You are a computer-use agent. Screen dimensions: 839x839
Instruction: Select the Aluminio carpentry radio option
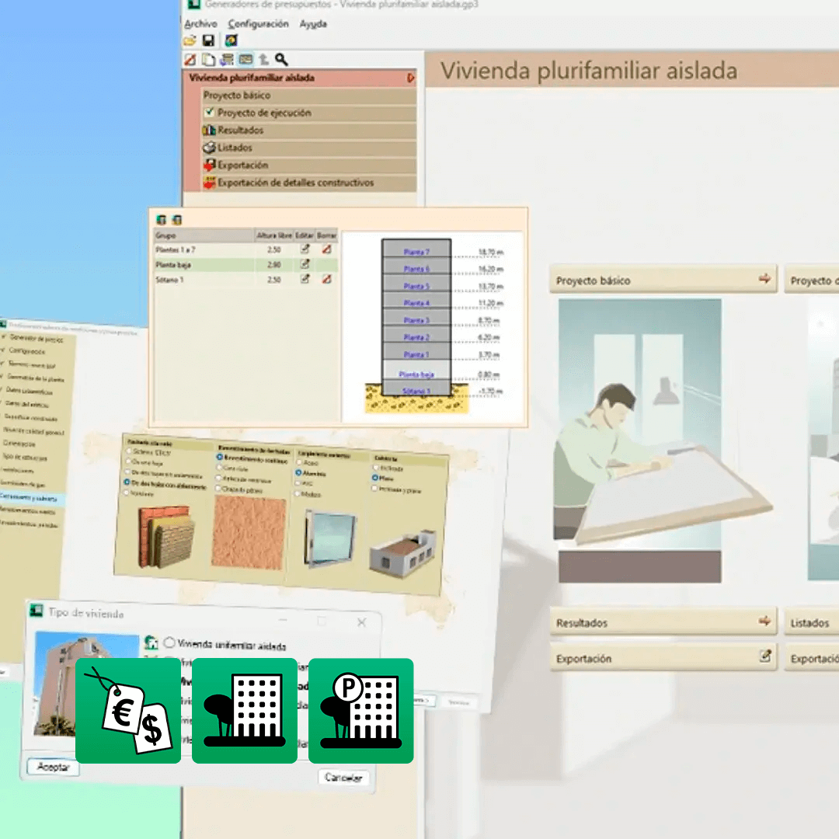pos(298,472)
